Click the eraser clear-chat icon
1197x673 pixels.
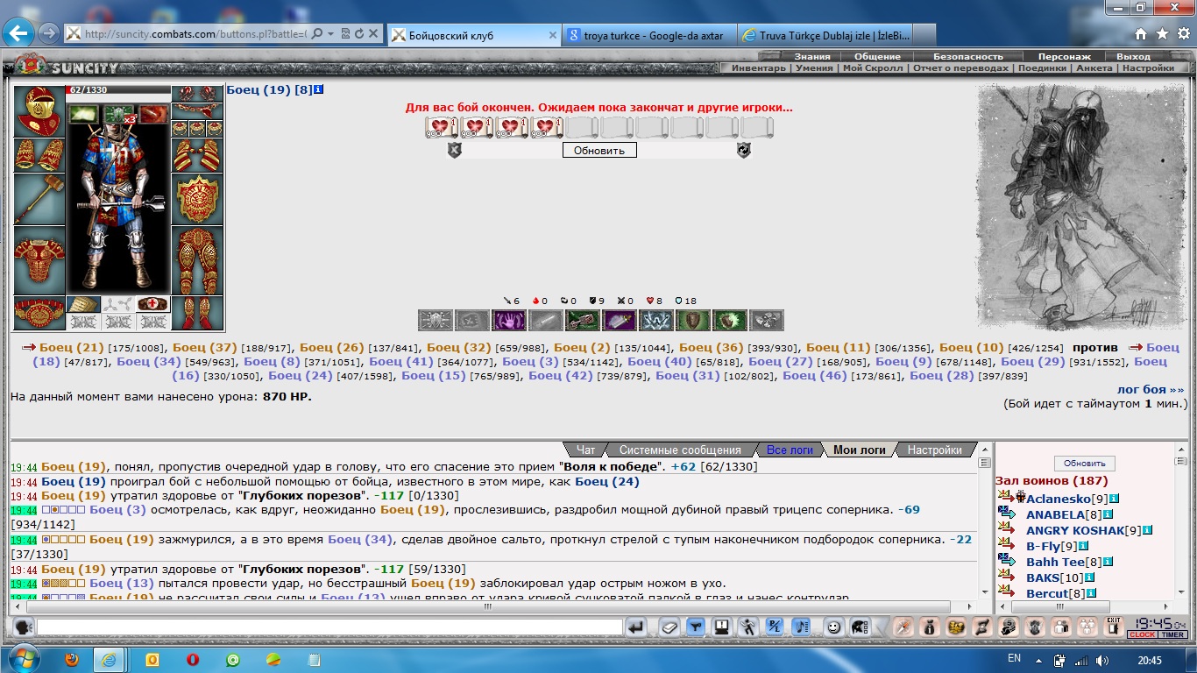[x=669, y=627]
